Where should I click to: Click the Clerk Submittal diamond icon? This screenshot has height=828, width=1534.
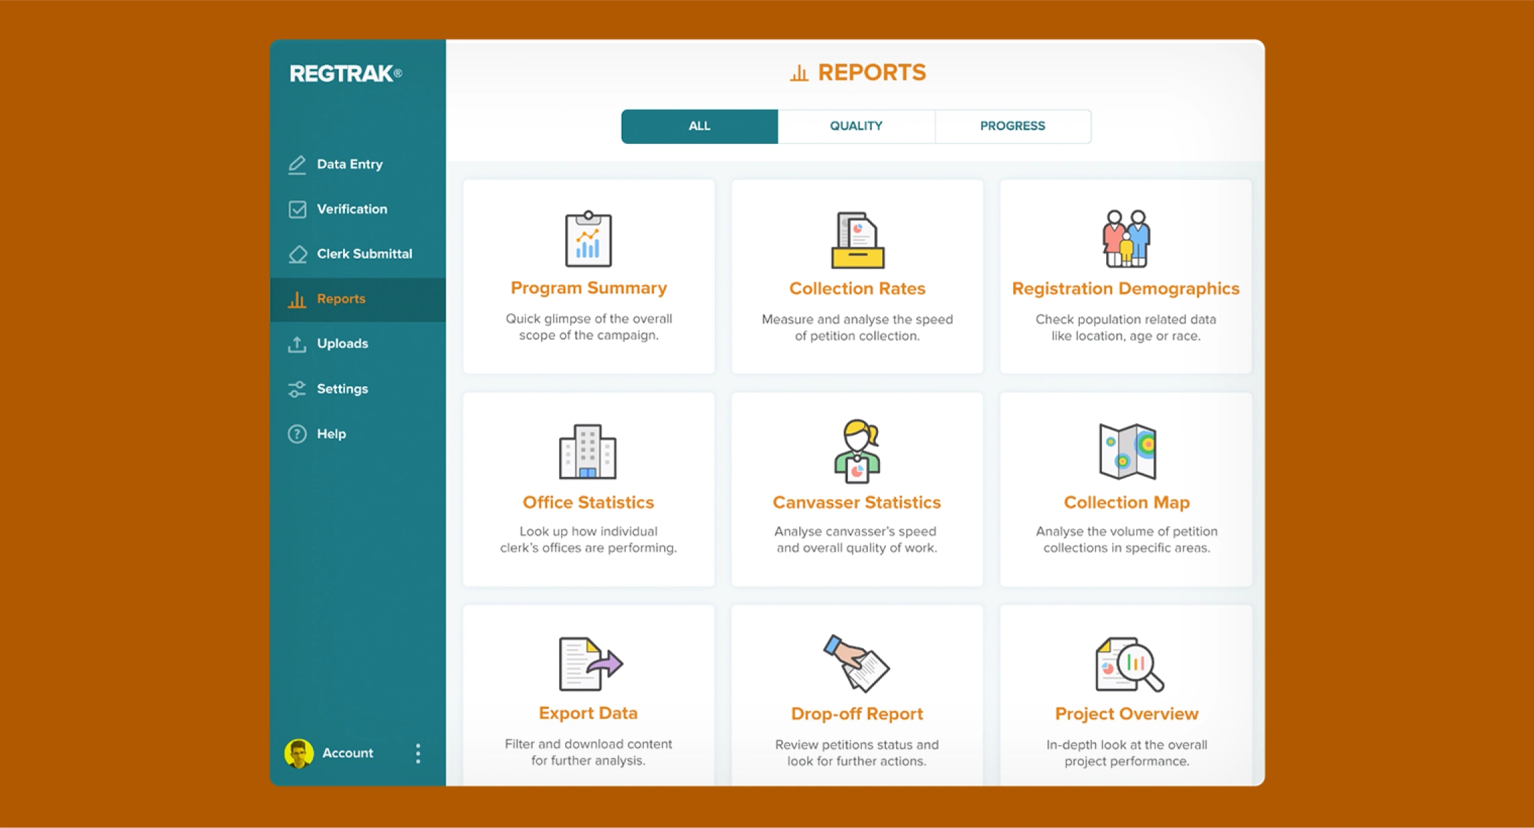tap(297, 254)
